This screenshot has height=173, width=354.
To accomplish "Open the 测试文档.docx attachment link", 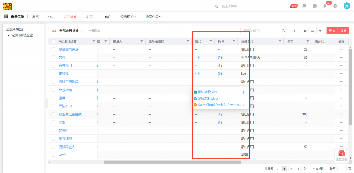I will coord(208,99).
